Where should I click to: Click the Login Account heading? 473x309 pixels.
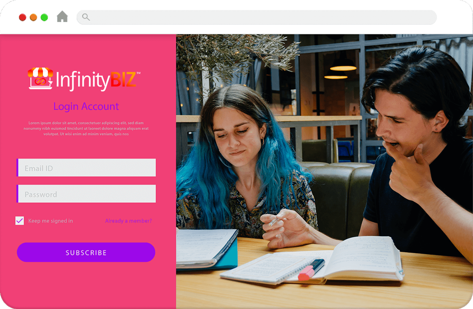pos(86,106)
